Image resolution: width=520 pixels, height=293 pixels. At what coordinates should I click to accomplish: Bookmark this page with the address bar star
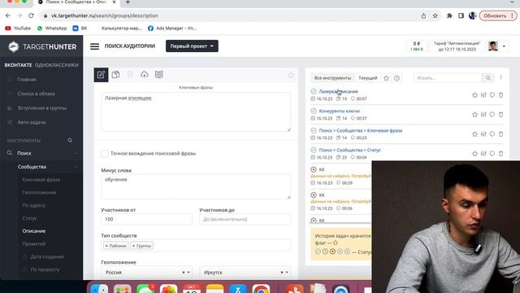435,15
